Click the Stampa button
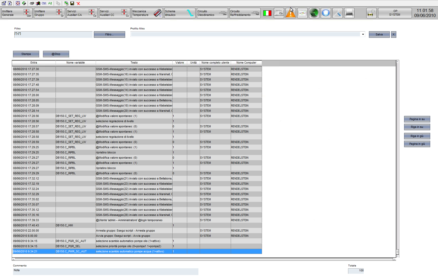The width and height of the screenshot is (438, 280). [x=26, y=54]
